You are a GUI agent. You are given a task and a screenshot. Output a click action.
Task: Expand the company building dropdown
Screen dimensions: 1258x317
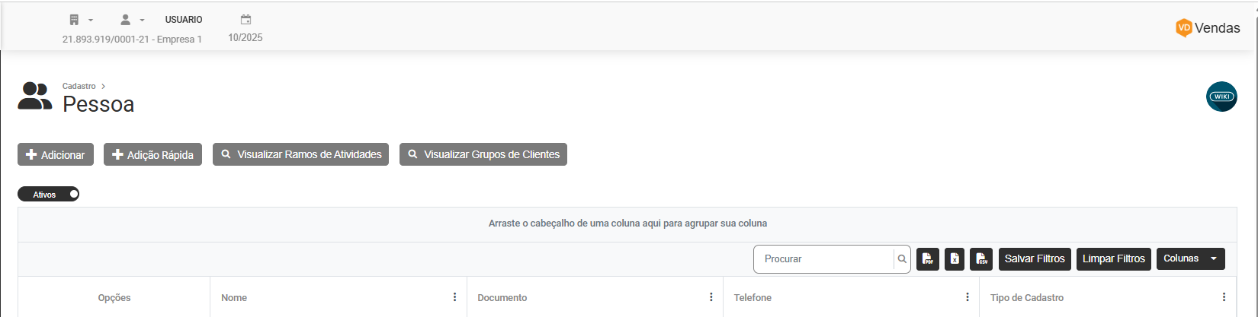pos(80,20)
